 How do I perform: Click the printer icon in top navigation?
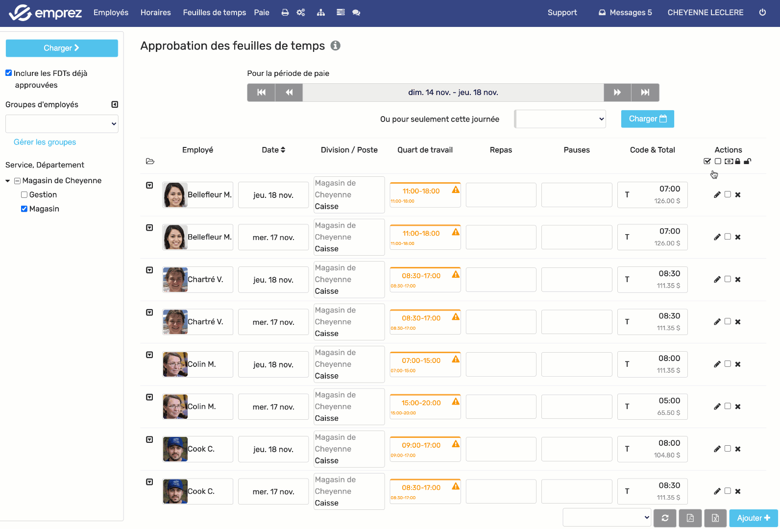tap(285, 13)
